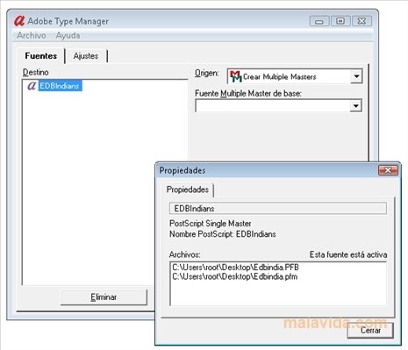
Task: Close the Propiedades dialog
Action: (x=388, y=170)
